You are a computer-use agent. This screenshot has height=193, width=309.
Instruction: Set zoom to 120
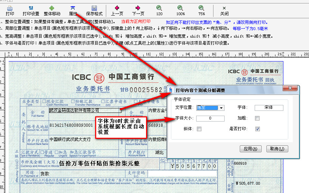point(159,11)
